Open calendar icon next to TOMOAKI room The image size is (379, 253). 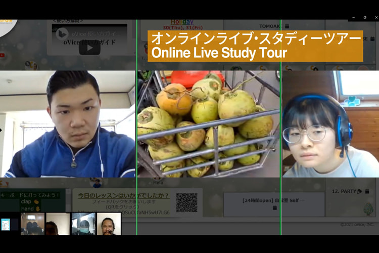click(x=287, y=26)
